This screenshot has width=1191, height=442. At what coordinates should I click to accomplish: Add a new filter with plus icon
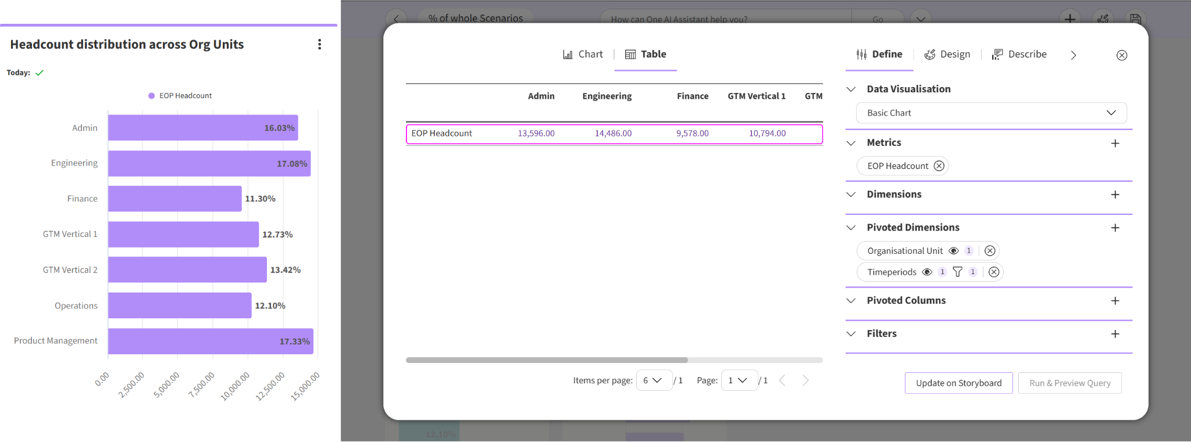pyautogui.click(x=1115, y=334)
